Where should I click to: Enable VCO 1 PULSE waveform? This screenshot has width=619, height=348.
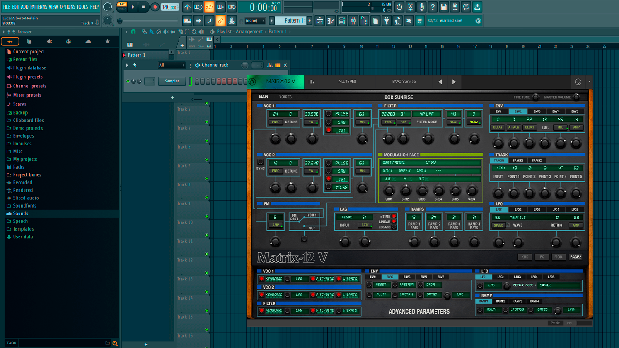coord(329,114)
